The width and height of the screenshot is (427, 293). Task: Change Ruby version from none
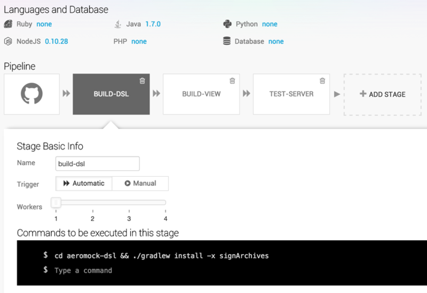coord(44,24)
